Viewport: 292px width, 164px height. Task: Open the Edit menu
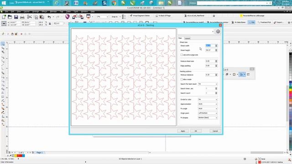pos(12,11)
